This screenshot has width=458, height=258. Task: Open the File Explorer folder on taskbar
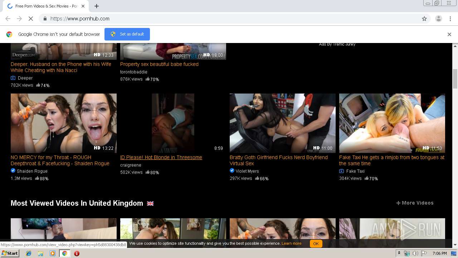pyautogui.click(x=40, y=253)
